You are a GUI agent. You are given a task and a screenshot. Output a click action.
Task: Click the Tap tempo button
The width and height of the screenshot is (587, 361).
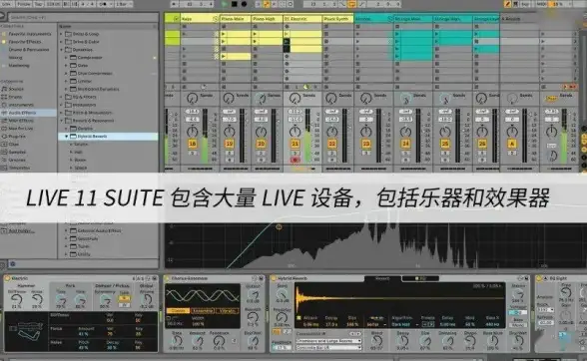39,4
